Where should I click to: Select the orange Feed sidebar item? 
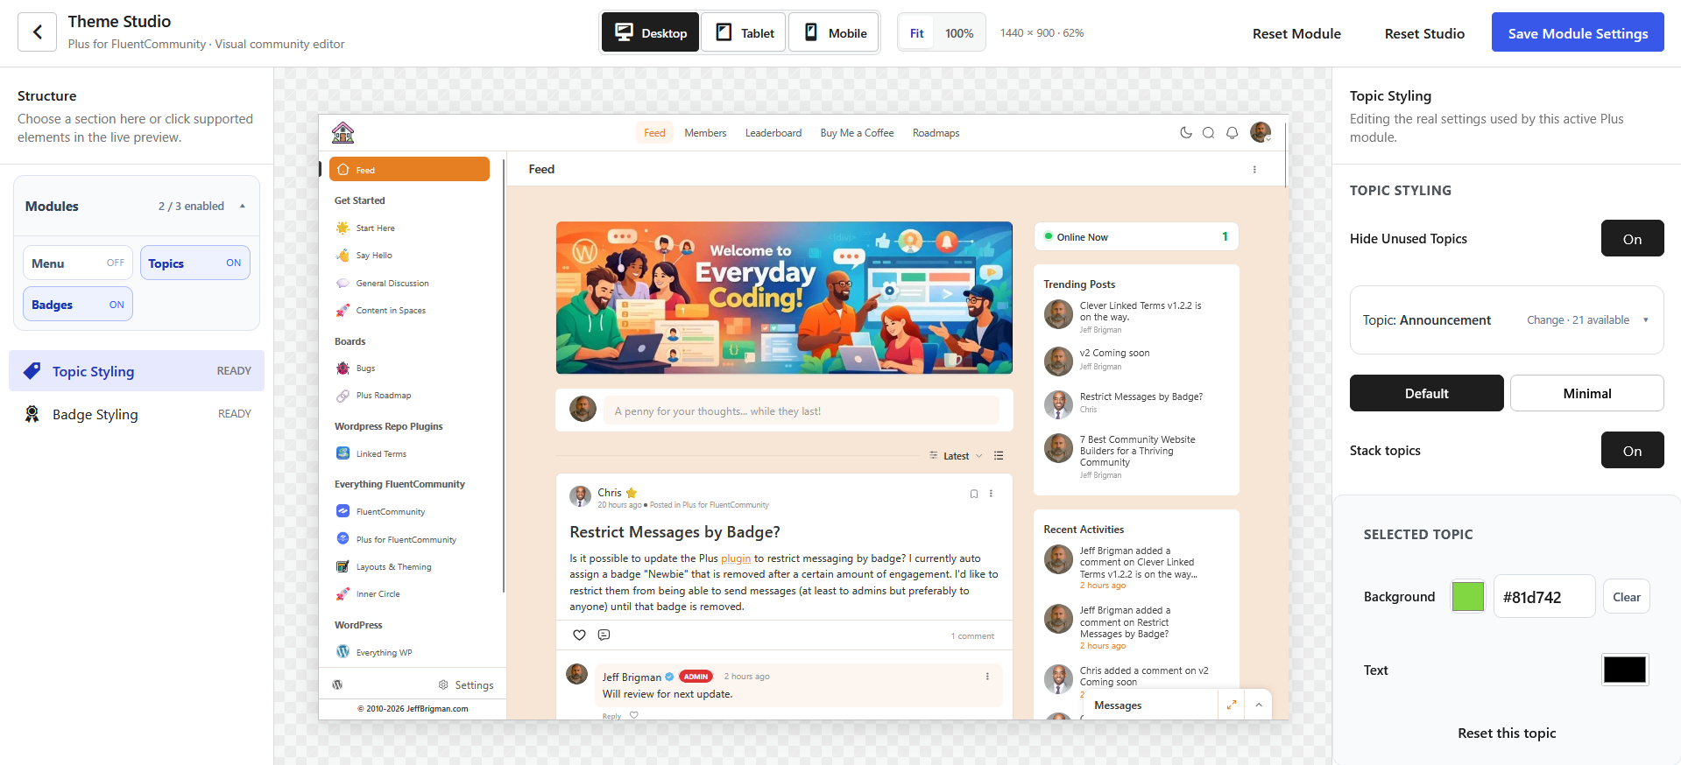409,169
